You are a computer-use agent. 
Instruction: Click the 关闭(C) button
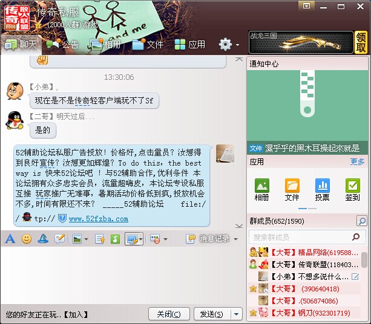[169, 314]
